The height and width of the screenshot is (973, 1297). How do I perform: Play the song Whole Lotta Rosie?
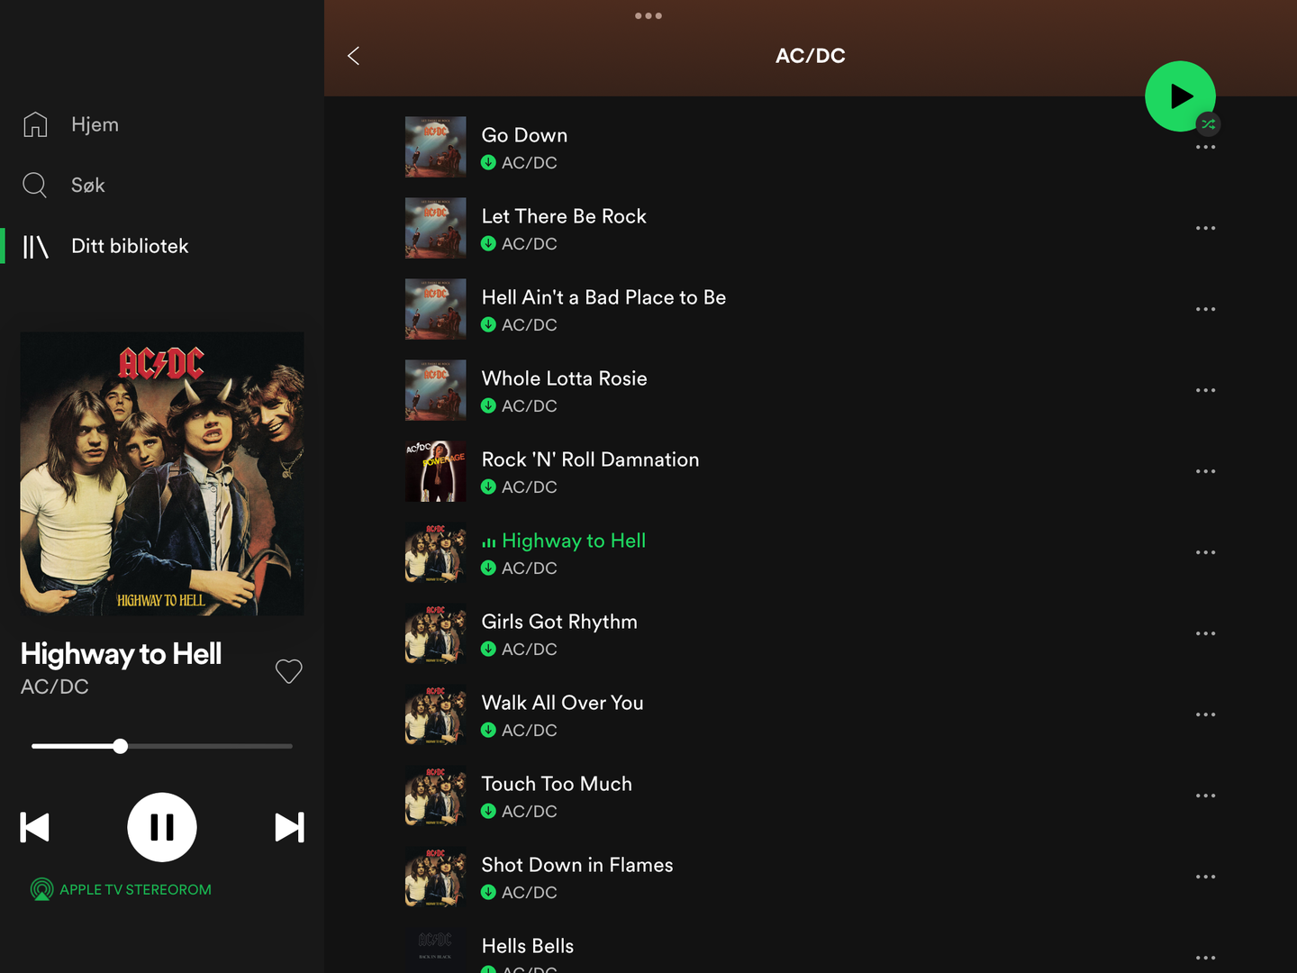[564, 378]
